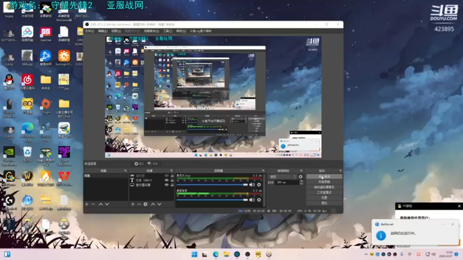Show hidden system tray icons chevron
The height and width of the screenshot is (260, 463).
pos(366,254)
